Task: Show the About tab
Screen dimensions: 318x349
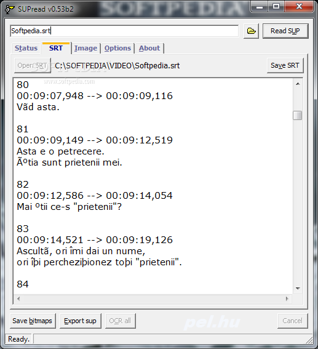Action: 149,48
